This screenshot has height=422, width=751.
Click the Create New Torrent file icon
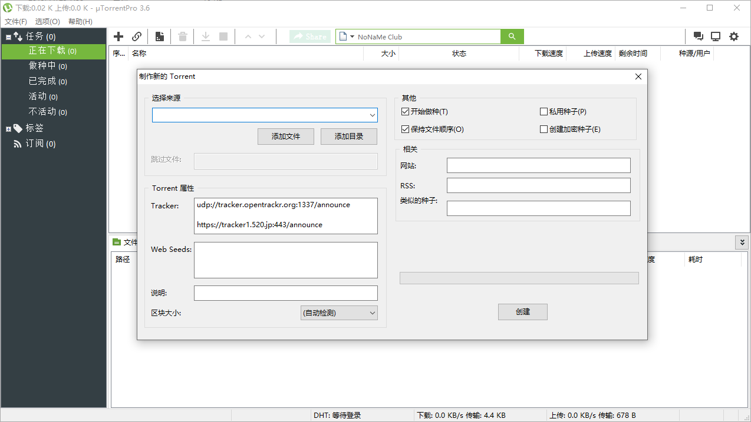point(160,36)
